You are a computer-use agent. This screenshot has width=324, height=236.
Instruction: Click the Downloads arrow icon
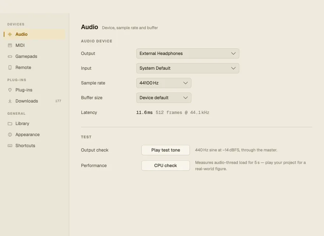[x=10, y=101]
